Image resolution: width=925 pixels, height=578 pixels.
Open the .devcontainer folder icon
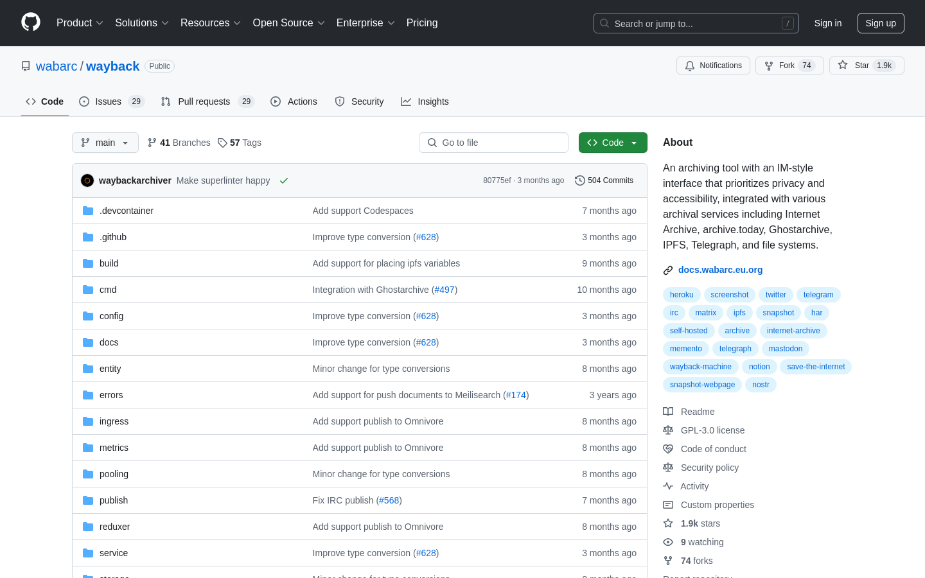88,211
